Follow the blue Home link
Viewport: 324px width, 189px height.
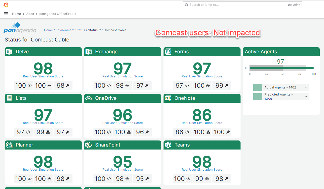(48, 30)
